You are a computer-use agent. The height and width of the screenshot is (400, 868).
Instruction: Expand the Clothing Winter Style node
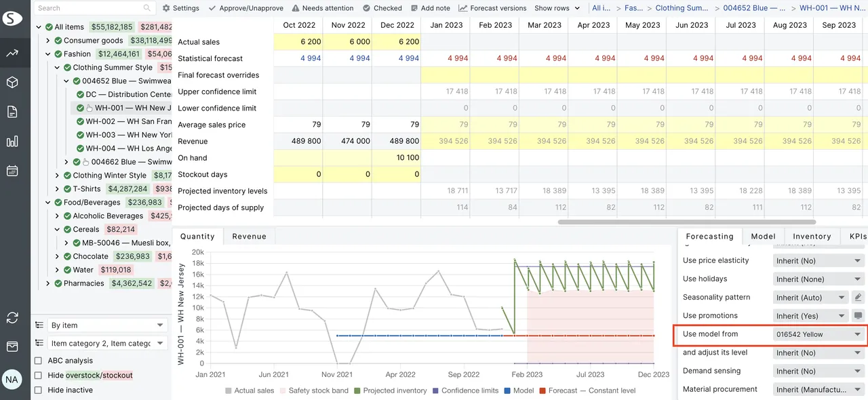point(58,176)
